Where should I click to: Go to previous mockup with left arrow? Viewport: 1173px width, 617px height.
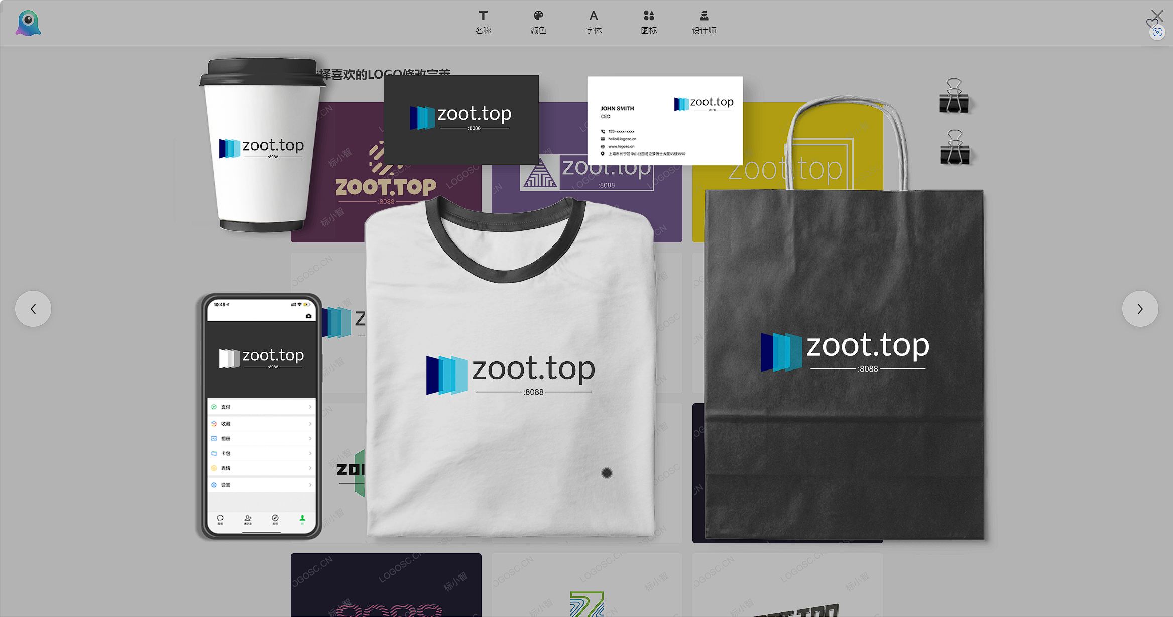[33, 309]
